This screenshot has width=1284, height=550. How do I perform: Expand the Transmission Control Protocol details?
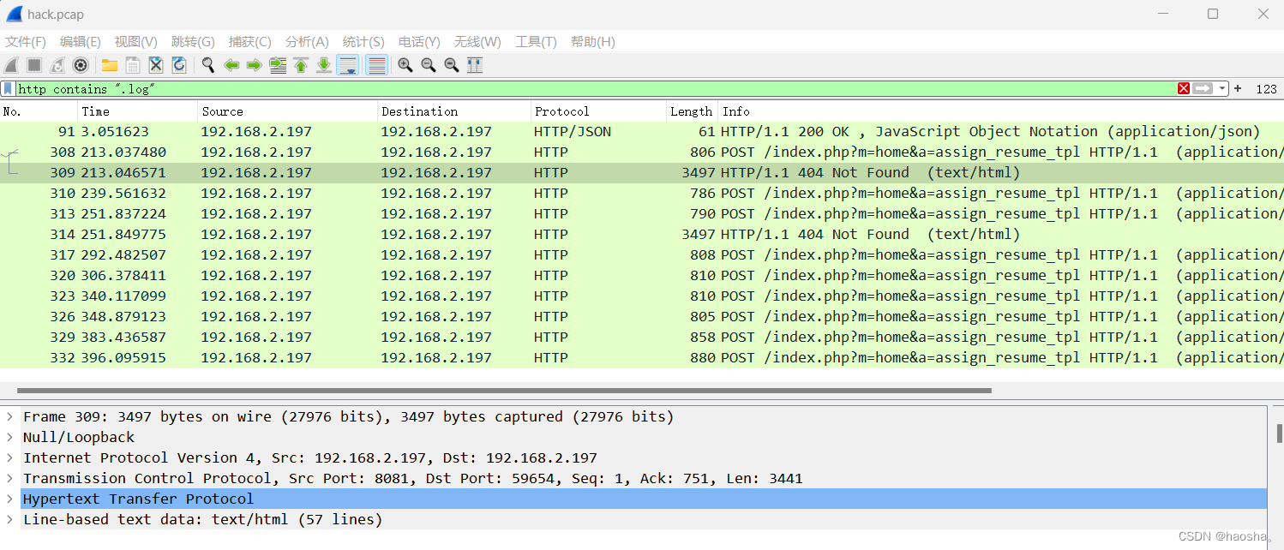click(x=9, y=478)
